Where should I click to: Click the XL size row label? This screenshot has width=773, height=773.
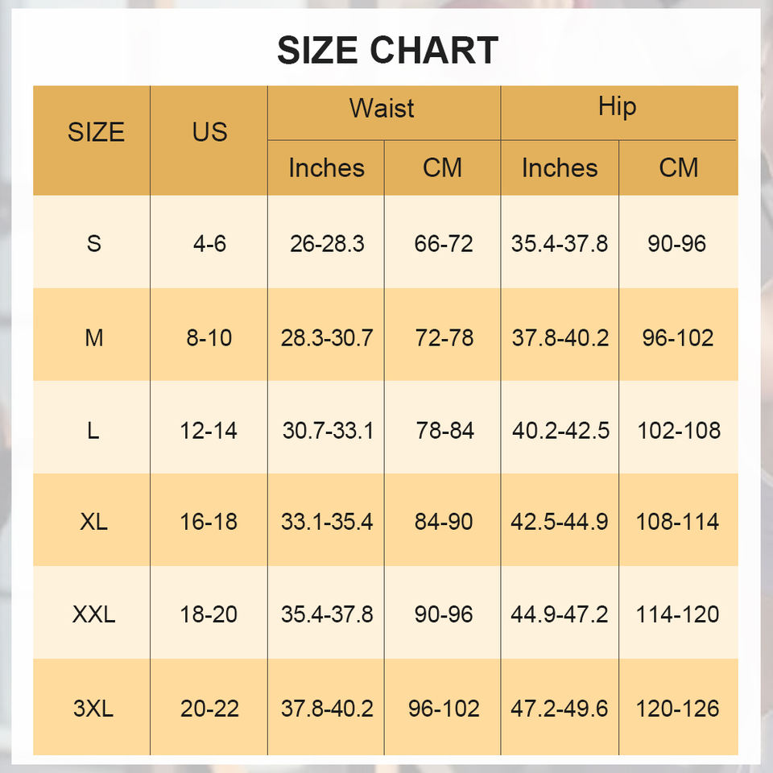click(x=94, y=522)
